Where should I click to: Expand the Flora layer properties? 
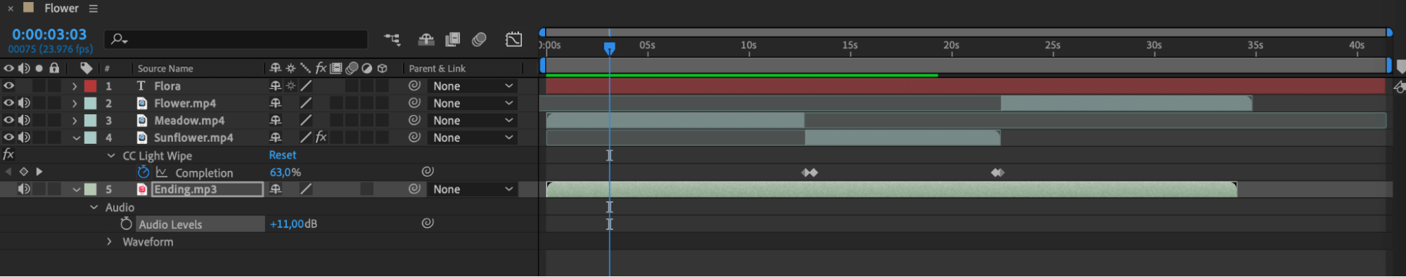[75, 86]
